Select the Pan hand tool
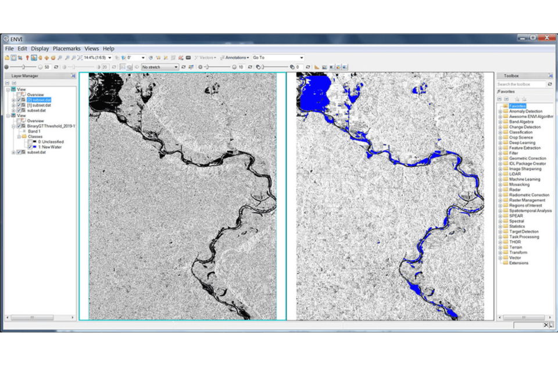The width and height of the screenshot is (558, 366). pyautogui.click(x=40, y=58)
